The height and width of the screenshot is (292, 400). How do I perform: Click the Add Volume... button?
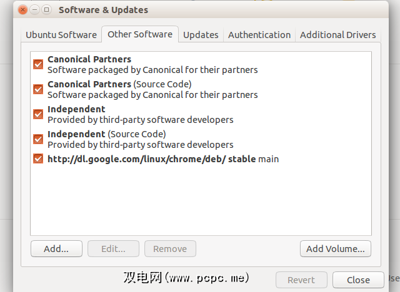336,249
